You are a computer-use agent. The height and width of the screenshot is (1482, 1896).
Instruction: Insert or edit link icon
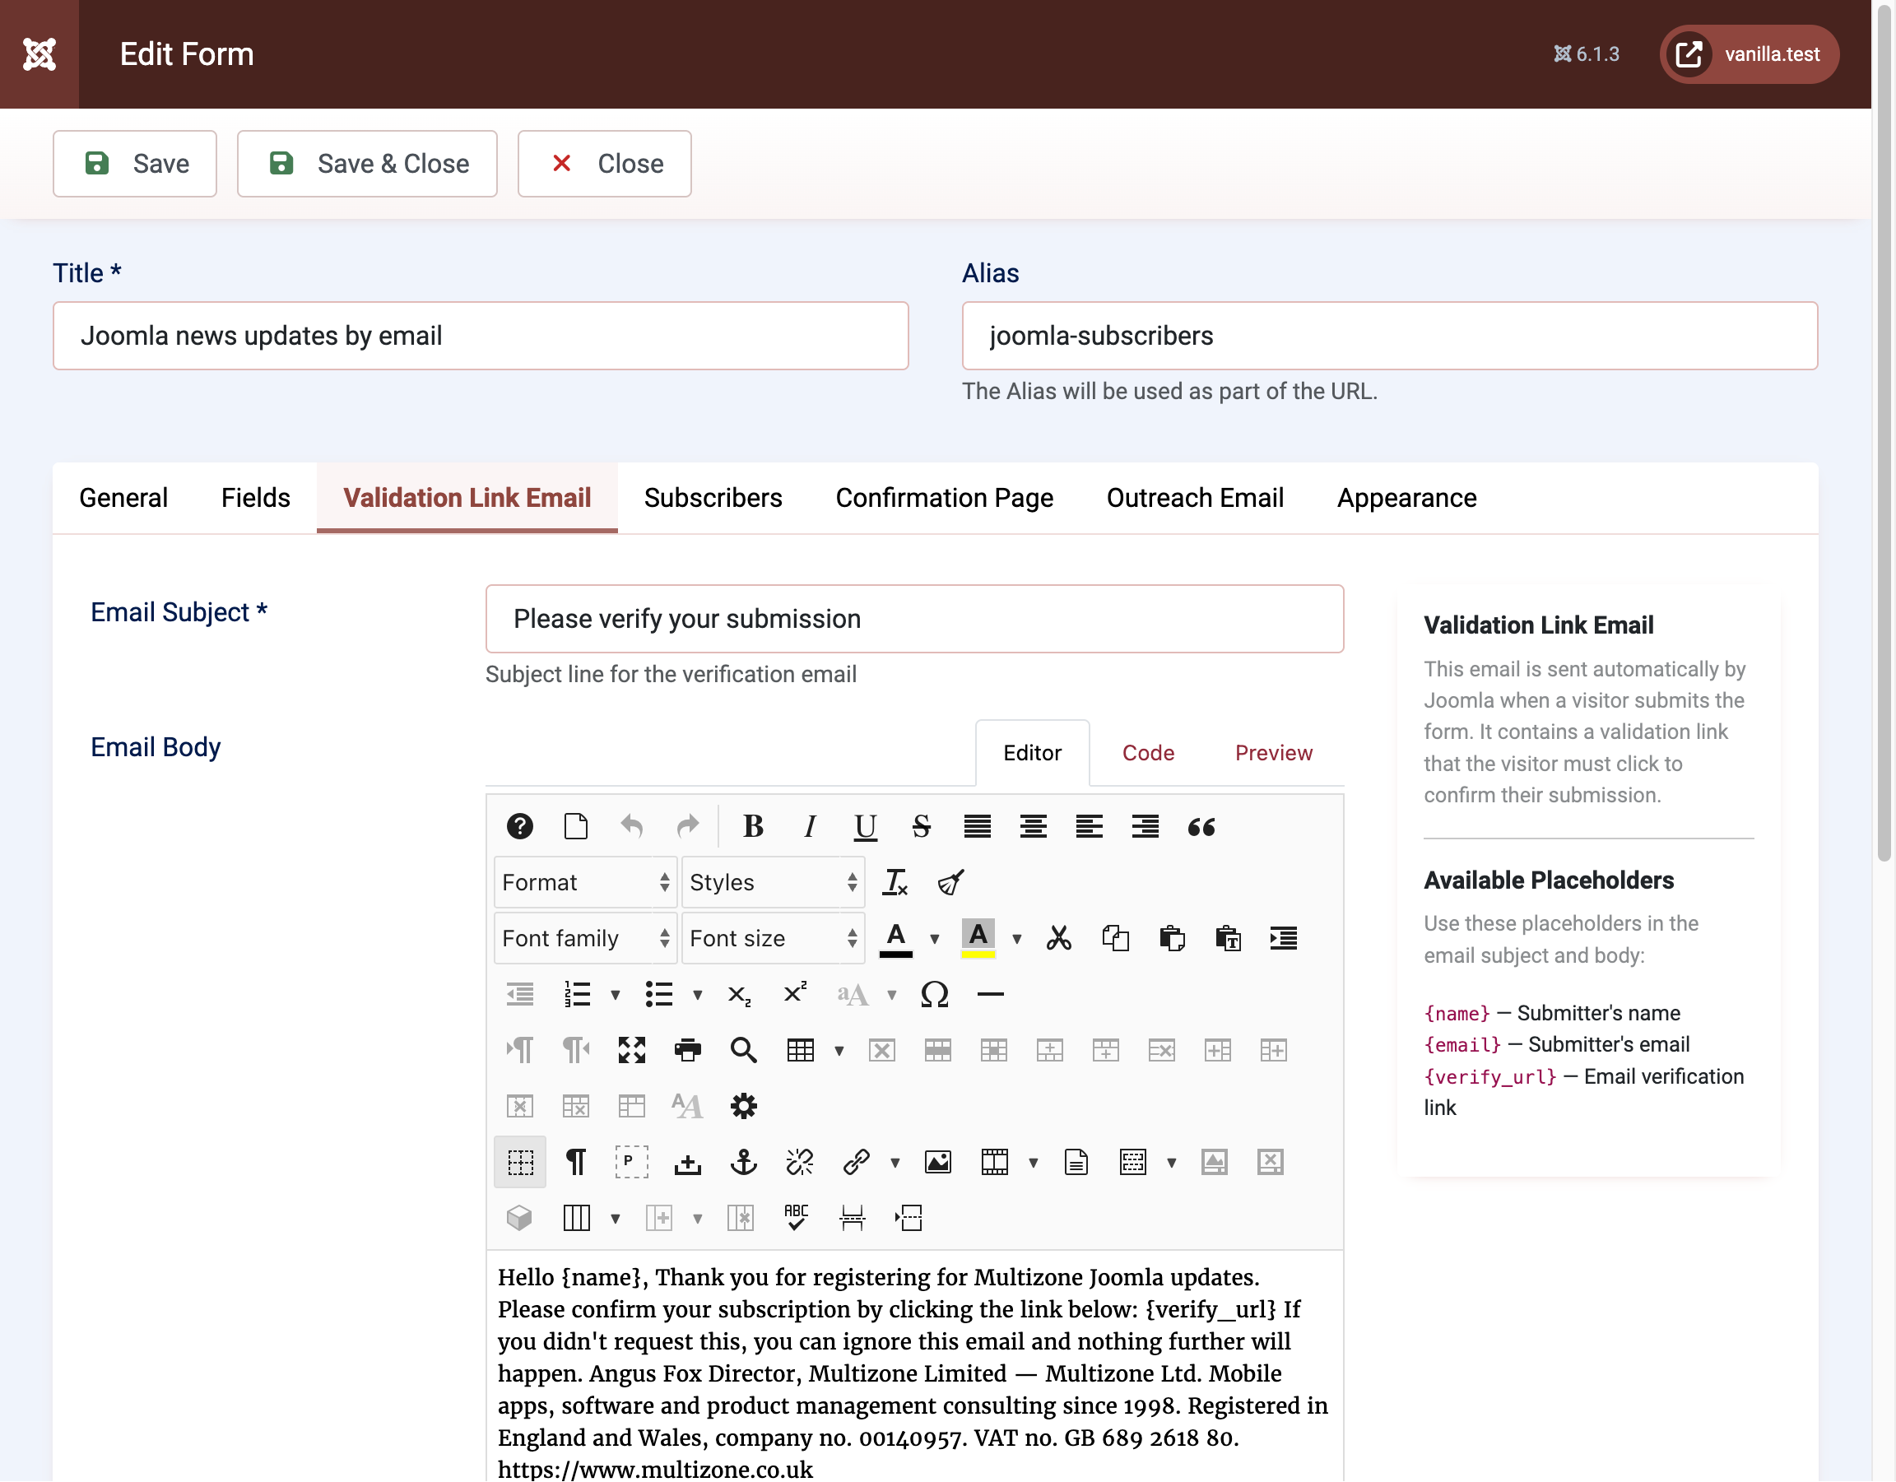click(x=856, y=1162)
